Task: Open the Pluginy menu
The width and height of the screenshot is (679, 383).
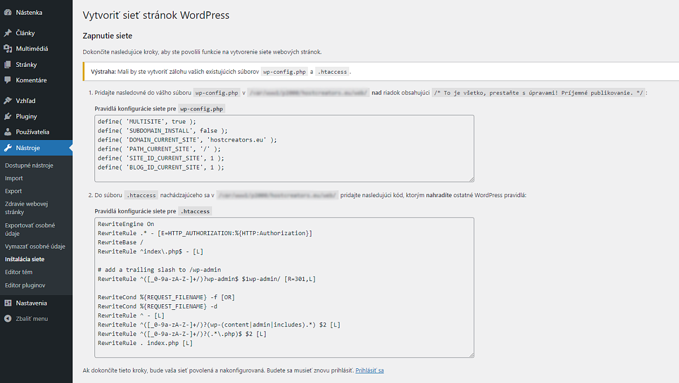Action: coord(36,116)
